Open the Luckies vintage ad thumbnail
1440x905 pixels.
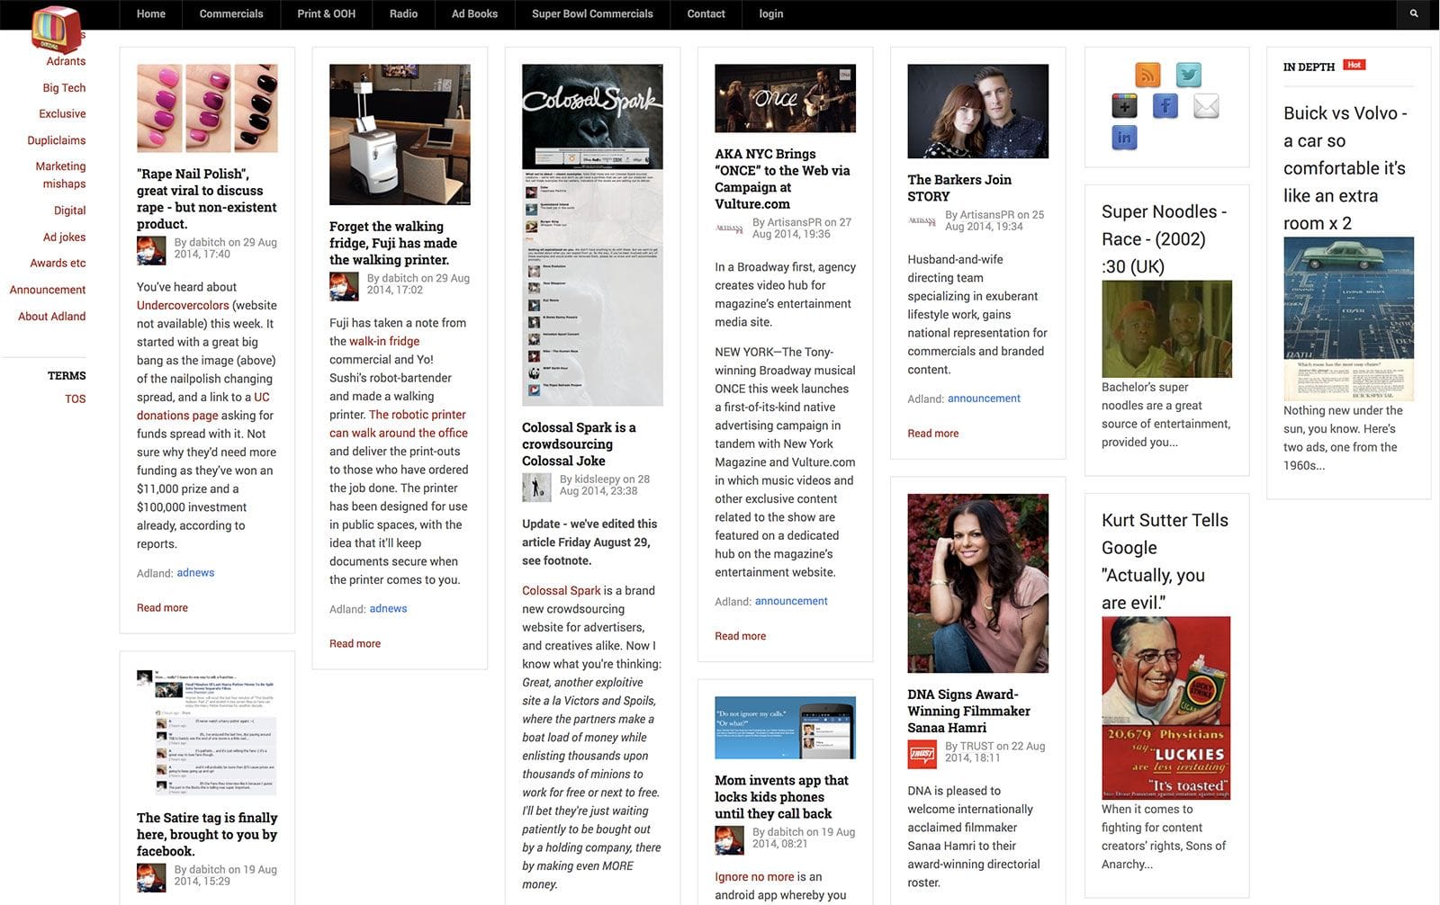coord(1166,708)
